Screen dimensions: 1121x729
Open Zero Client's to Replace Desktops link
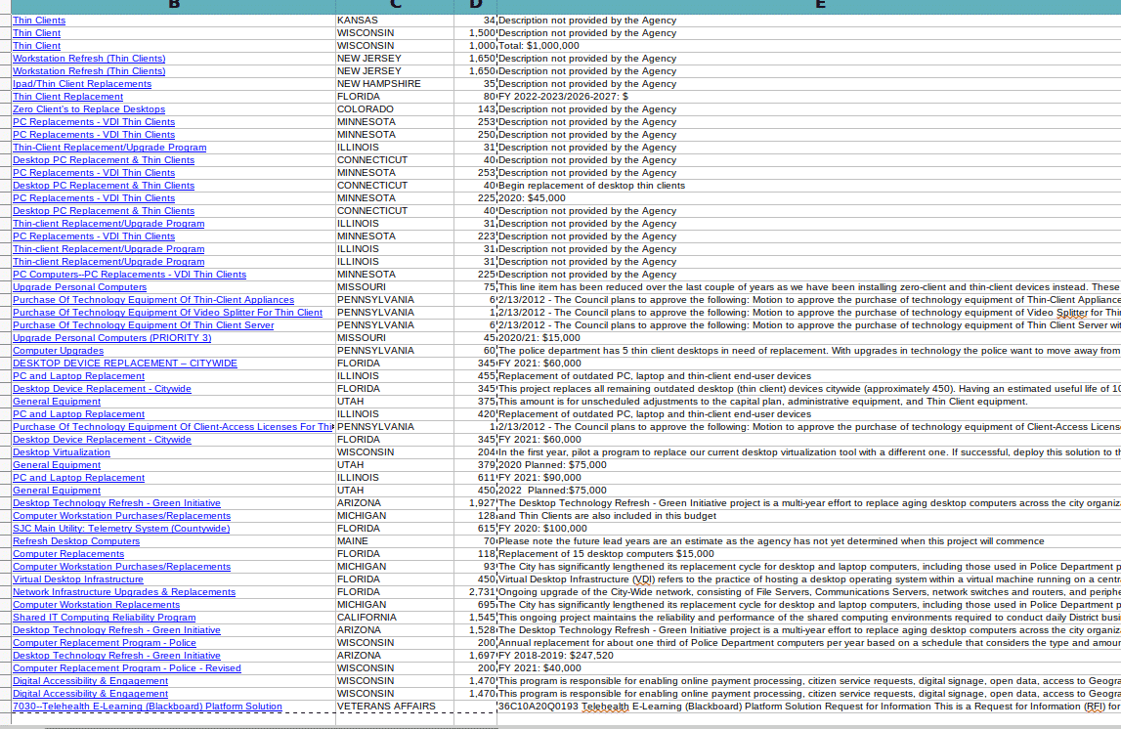click(89, 109)
